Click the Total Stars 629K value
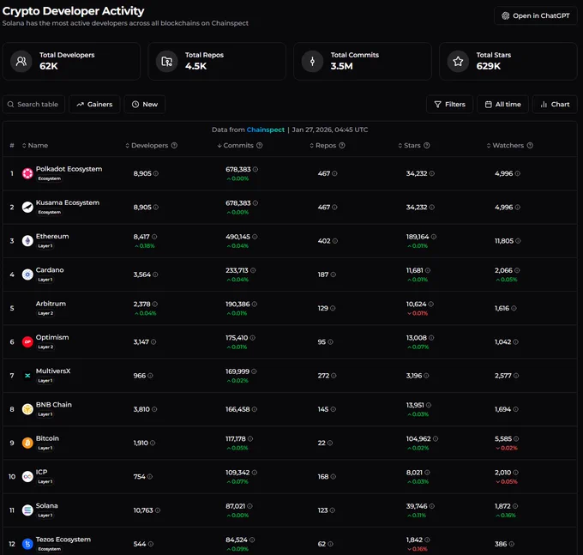This screenshot has width=583, height=555. (489, 66)
